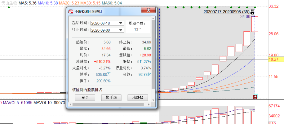This screenshot has height=124, width=284.
Task: Click the dialog's app logo icon
Action: [x=71, y=11]
